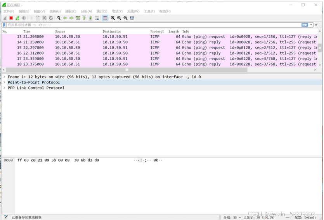This screenshot has height=220, width=324.
Task: Sort packets by the No. column
Action: pyautogui.click(x=12, y=31)
